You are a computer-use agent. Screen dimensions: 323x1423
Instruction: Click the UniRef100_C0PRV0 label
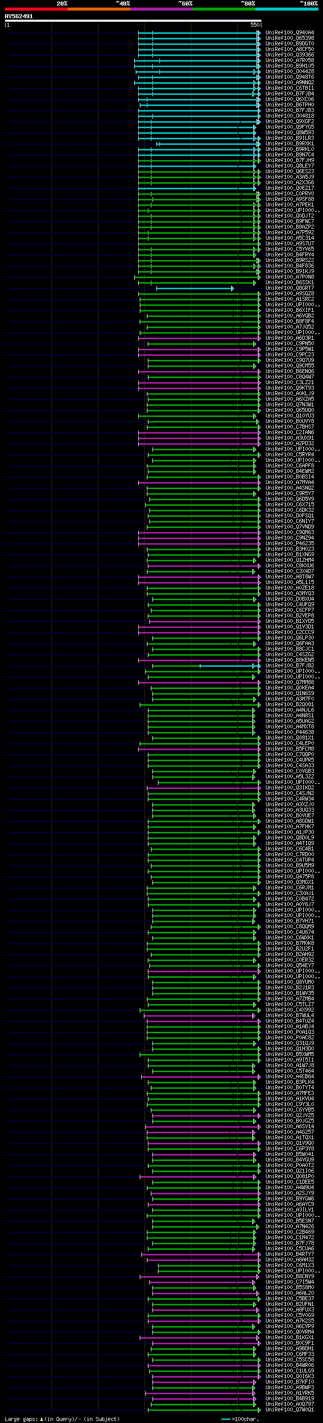289,193
